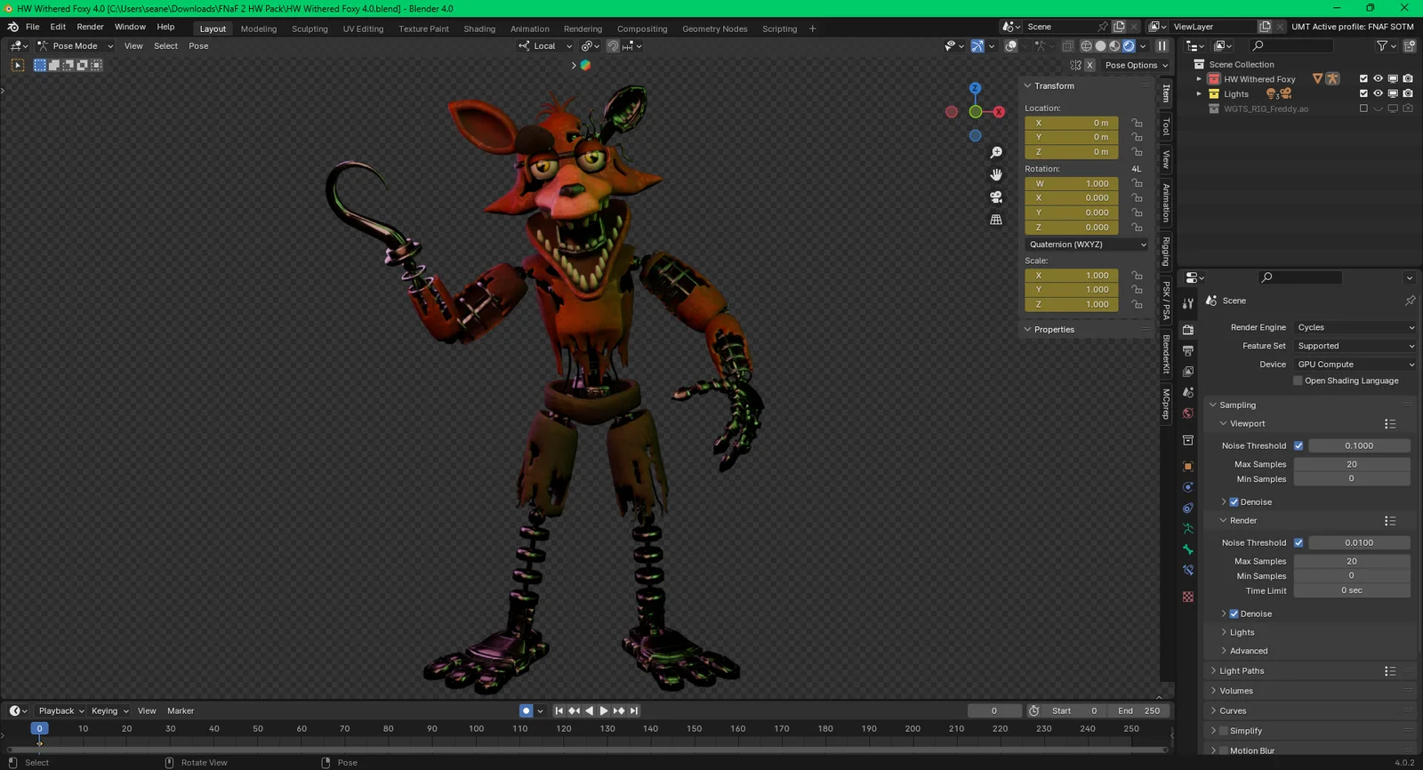The height and width of the screenshot is (770, 1423).
Task: Open the World properties tab
Action: (1188, 413)
